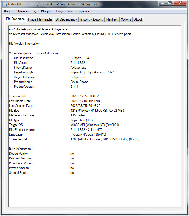Click the ProductName value Album Player
Viewport: 189px width, 216px height.
point(79,82)
